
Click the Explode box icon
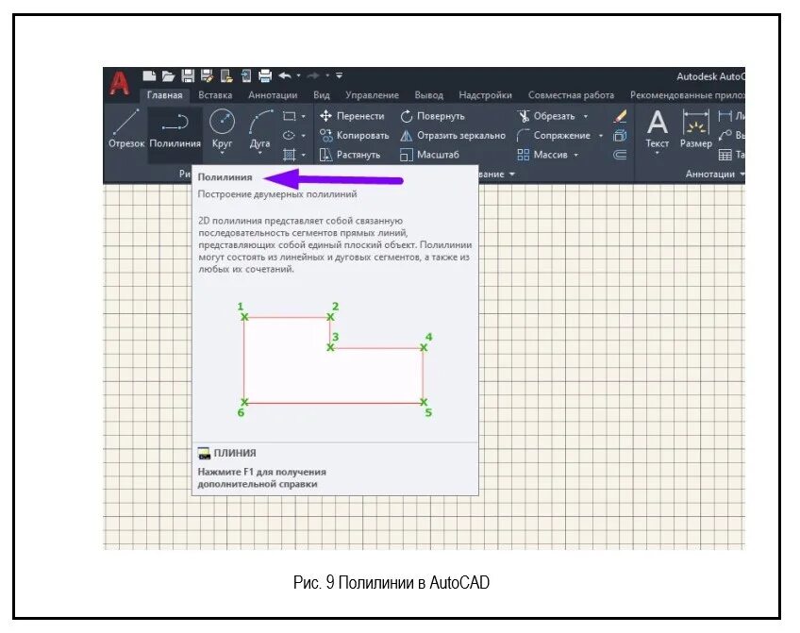620,136
